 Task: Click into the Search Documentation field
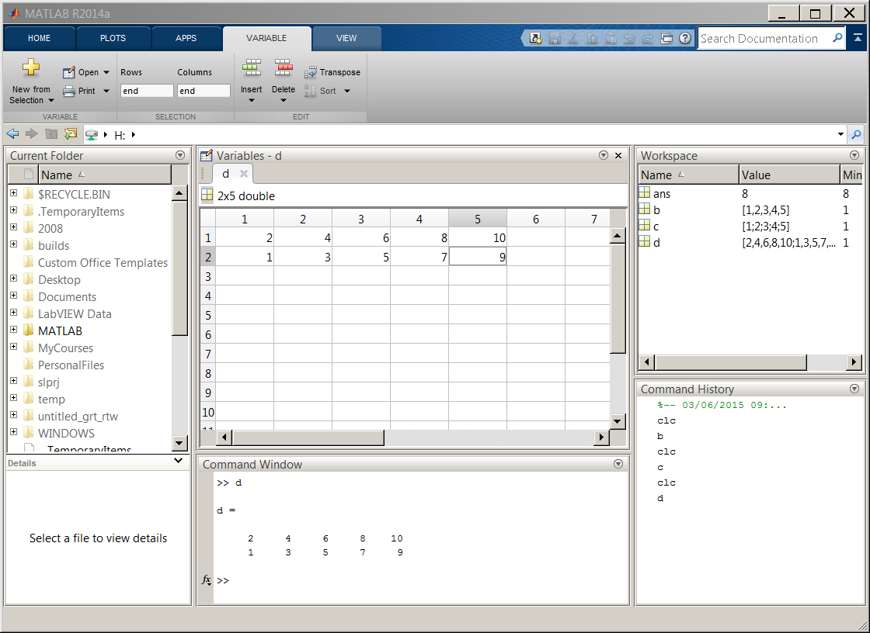[764, 38]
